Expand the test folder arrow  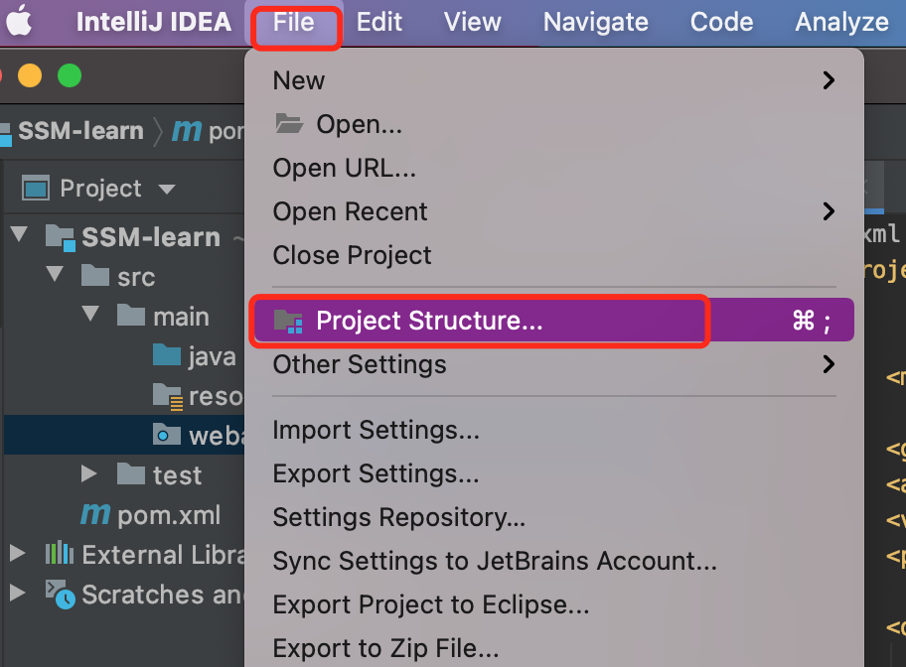(88, 474)
